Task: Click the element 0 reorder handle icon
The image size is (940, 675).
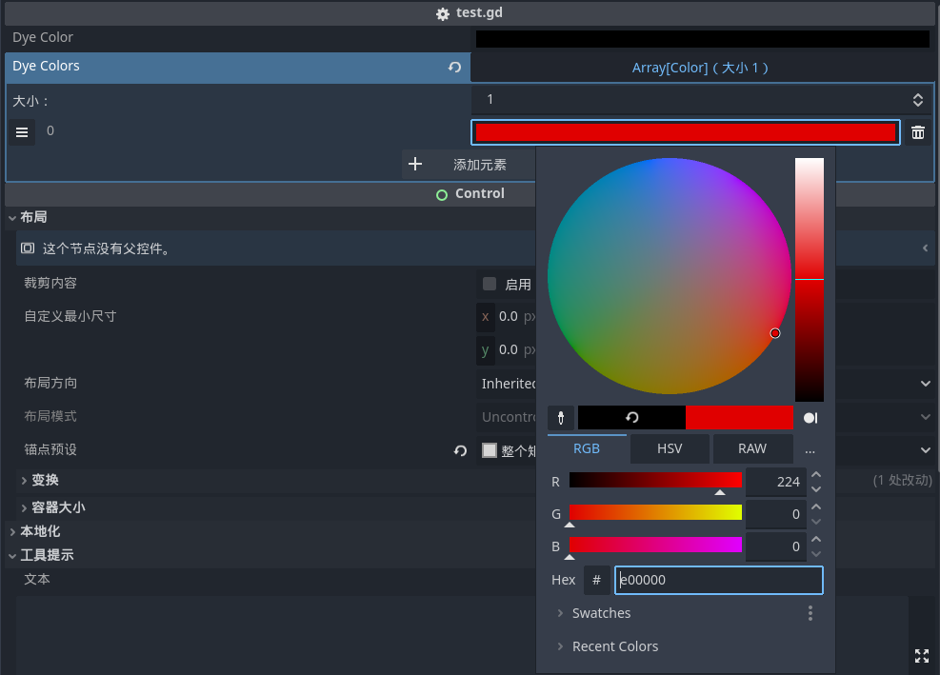Action: (22, 132)
